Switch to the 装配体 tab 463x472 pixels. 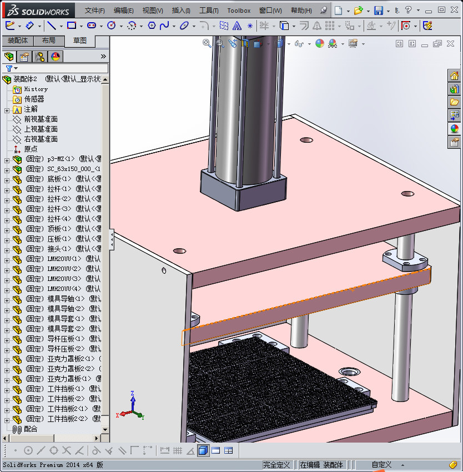point(18,41)
